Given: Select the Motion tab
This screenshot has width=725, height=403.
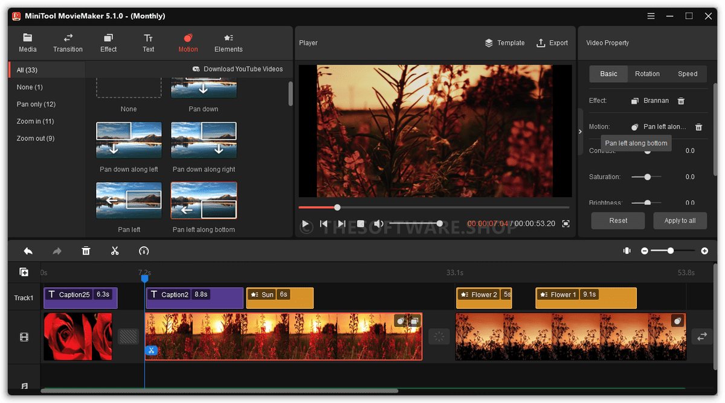Looking at the screenshot, I should [x=188, y=43].
